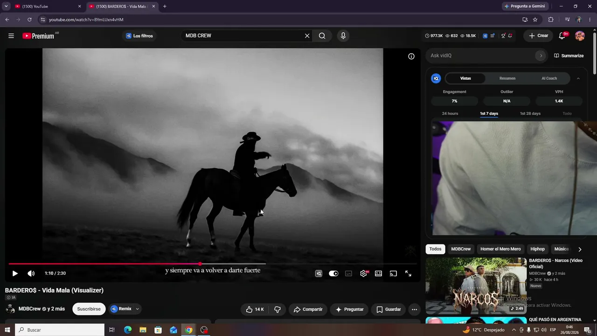Open the vidIQ trophy icon
Viewport: 597px width, 336px height.
point(503,36)
